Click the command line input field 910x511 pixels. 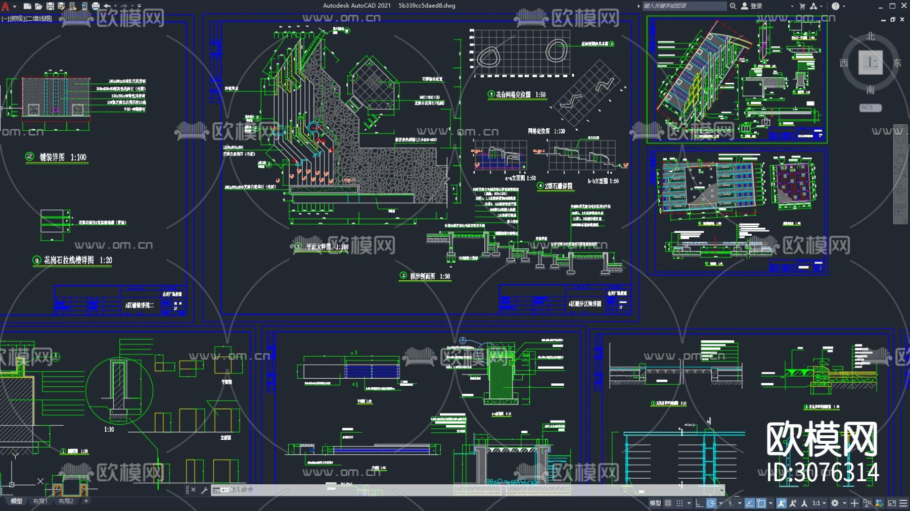468,490
